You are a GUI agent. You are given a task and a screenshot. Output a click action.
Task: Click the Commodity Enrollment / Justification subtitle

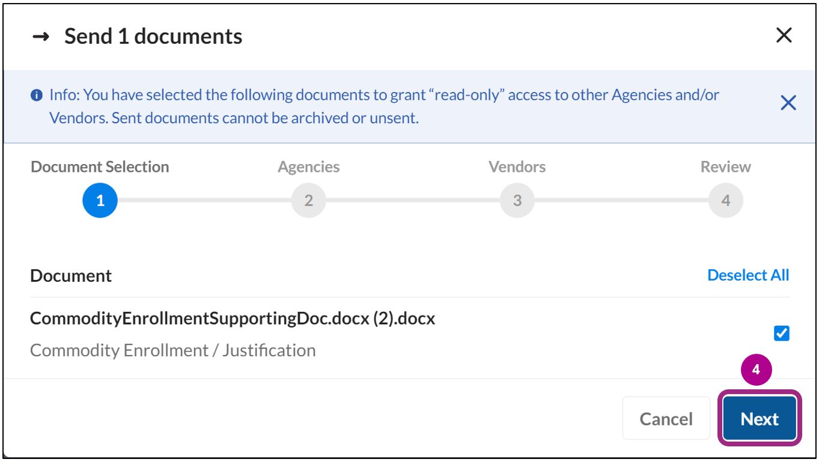(x=172, y=350)
